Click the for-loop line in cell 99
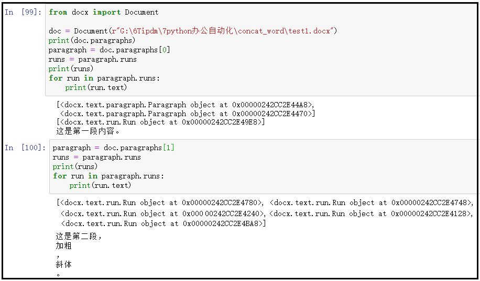 click(x=104, y=78)
